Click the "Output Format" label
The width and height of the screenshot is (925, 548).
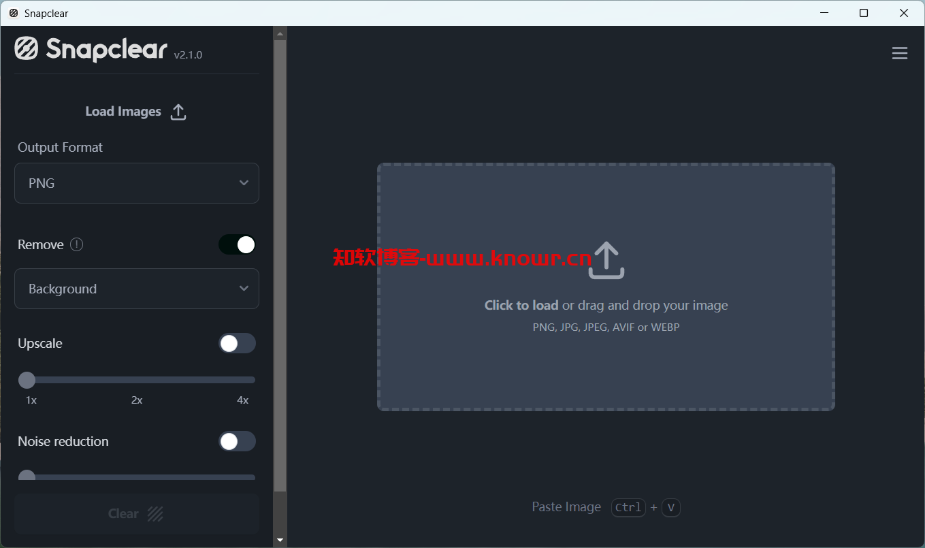pos(60,147)
